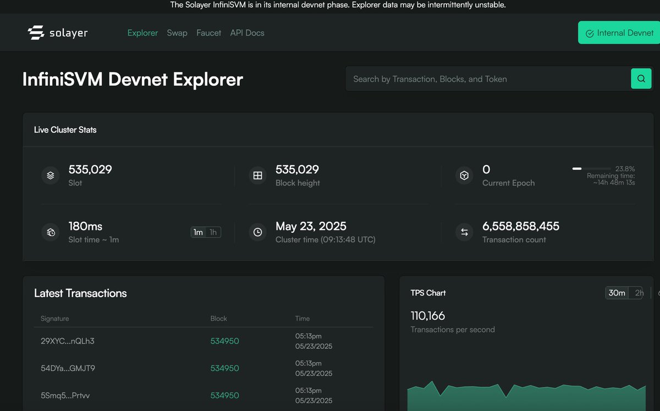The height and width of the screenshot is (411, 660).
Task: Enable the 30m TPS chart view
Action: coord(617,293)
